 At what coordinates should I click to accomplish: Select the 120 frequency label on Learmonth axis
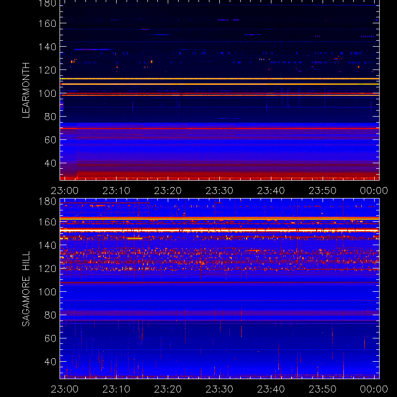pos(47,70)
